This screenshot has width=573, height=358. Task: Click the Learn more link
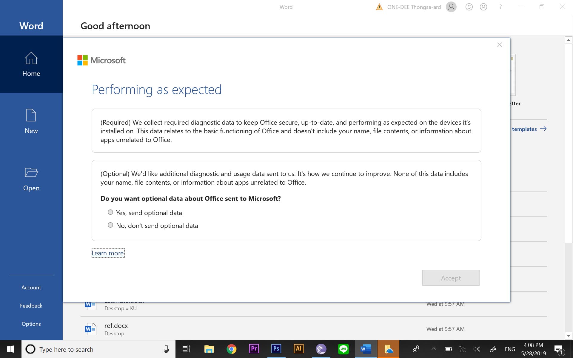(108, 253)
